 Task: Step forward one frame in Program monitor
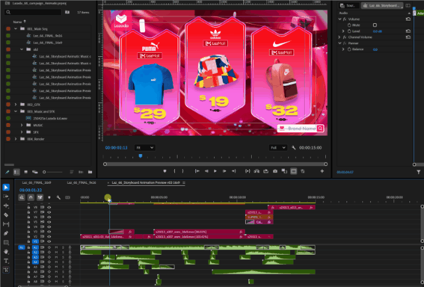click(224, 171)
